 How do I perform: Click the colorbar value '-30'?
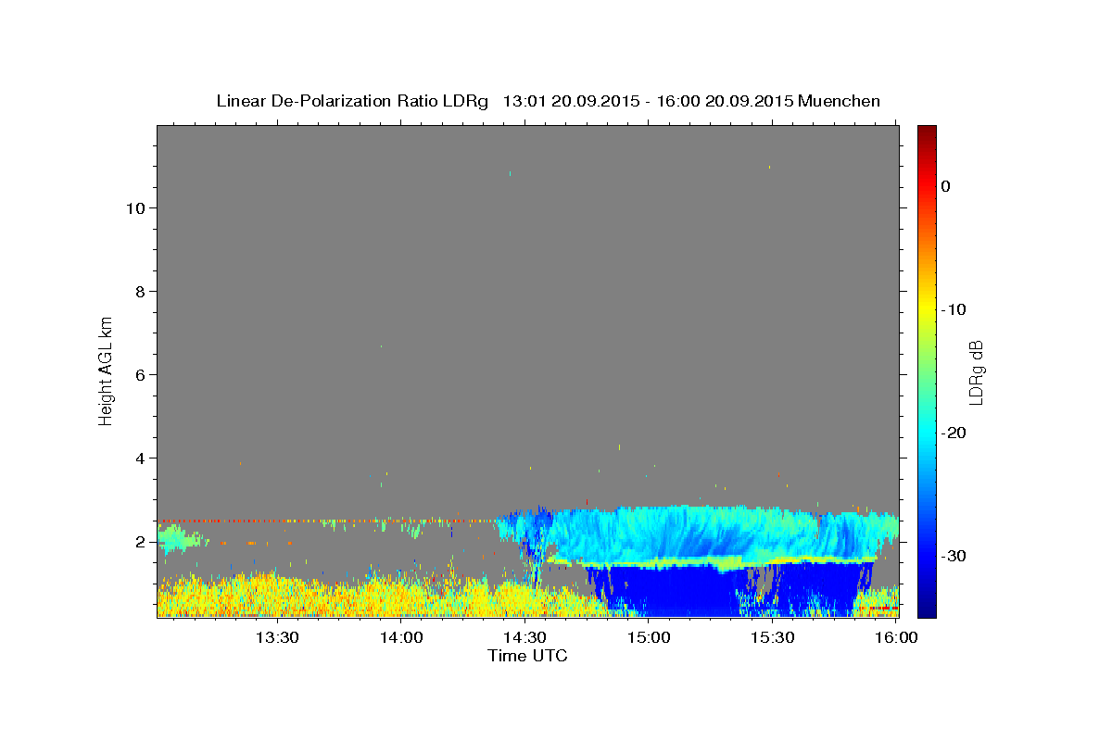953,556
